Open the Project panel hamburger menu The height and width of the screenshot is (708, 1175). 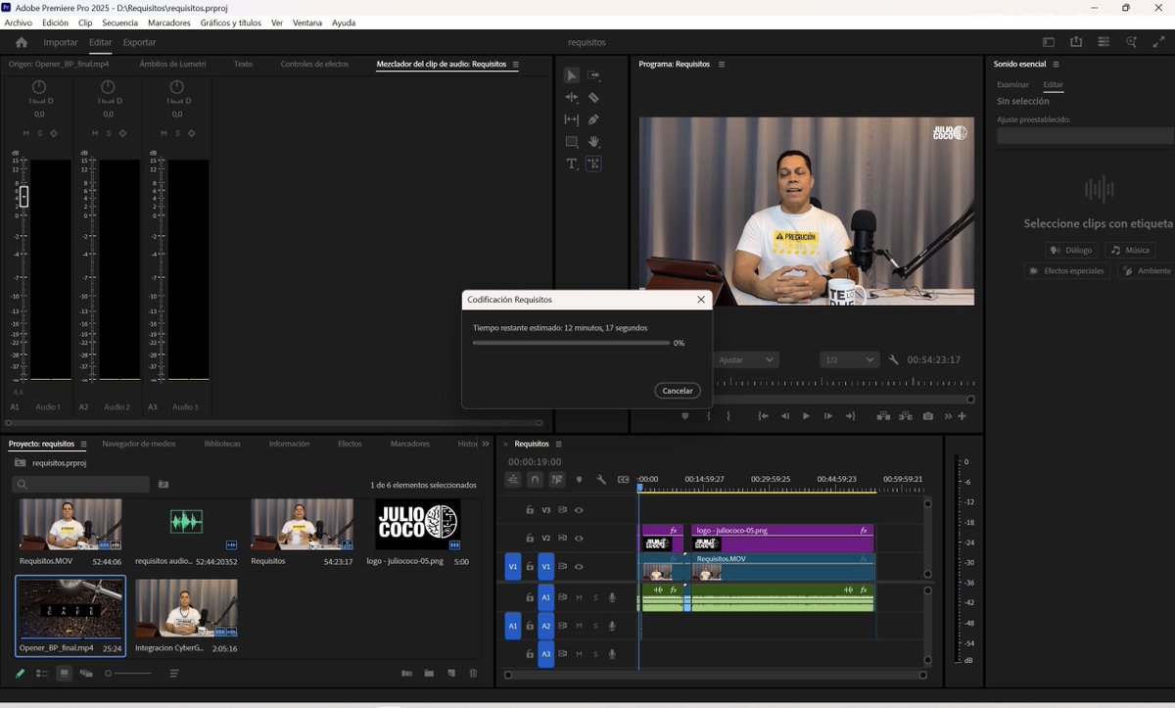84,444
